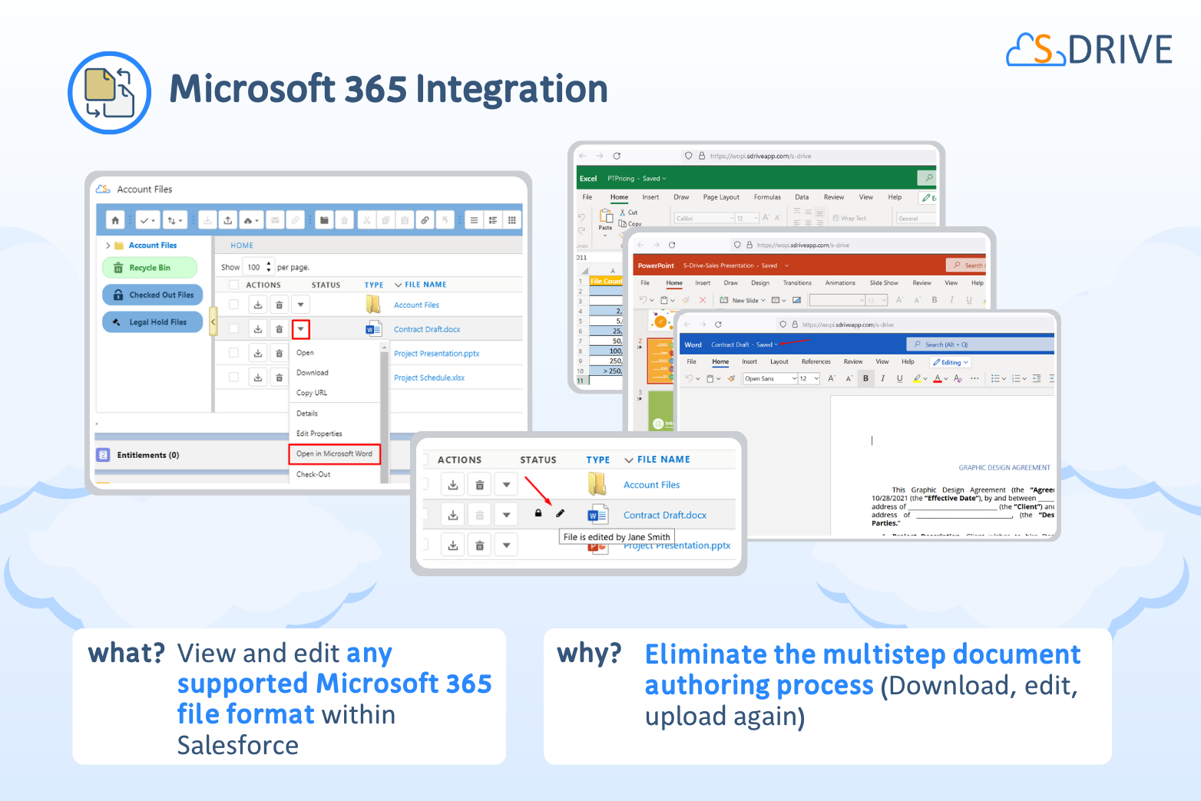Click the Italic button in Word toolbar
1201x801 pixels.
882,378
